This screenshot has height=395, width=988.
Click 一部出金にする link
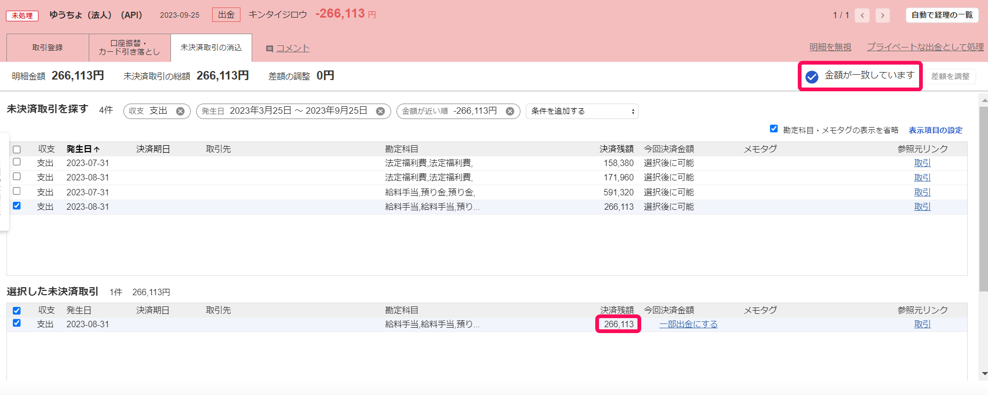click(x=688, y=324)
